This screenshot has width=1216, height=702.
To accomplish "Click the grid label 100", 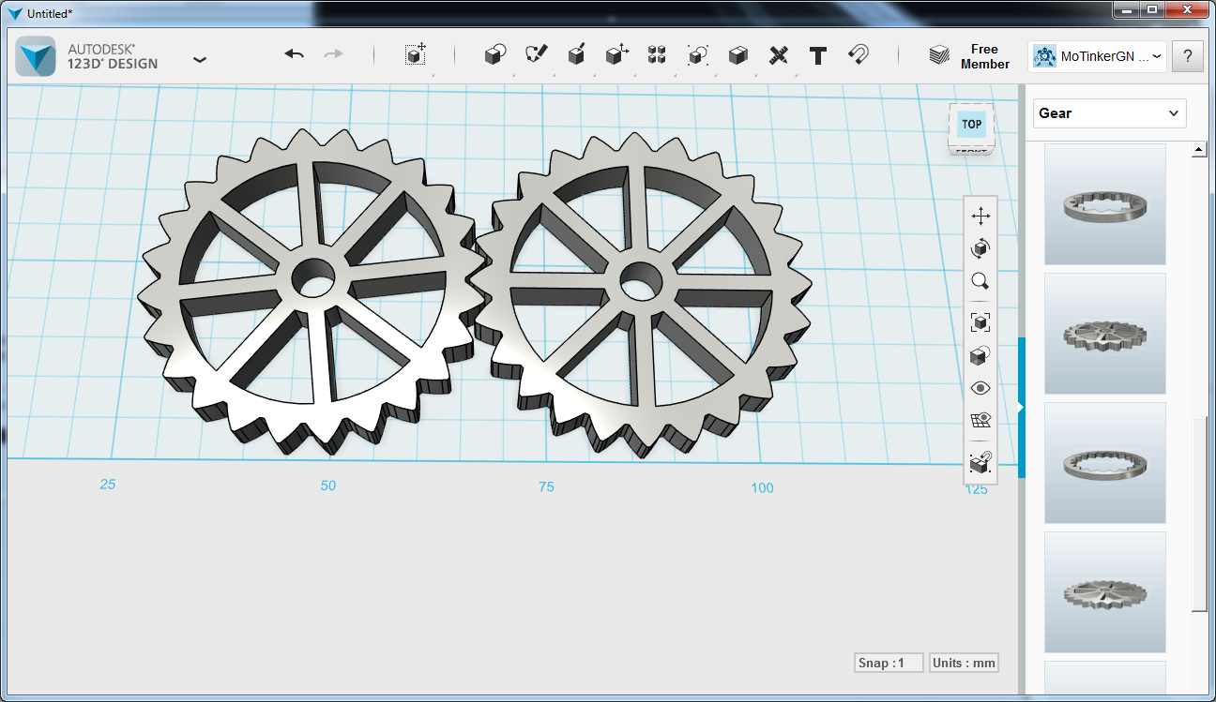I will click(762, 487).
